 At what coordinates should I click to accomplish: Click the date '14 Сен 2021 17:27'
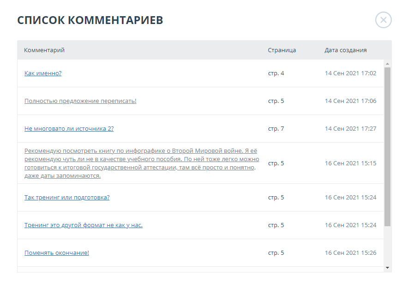(x=350, y=129)
